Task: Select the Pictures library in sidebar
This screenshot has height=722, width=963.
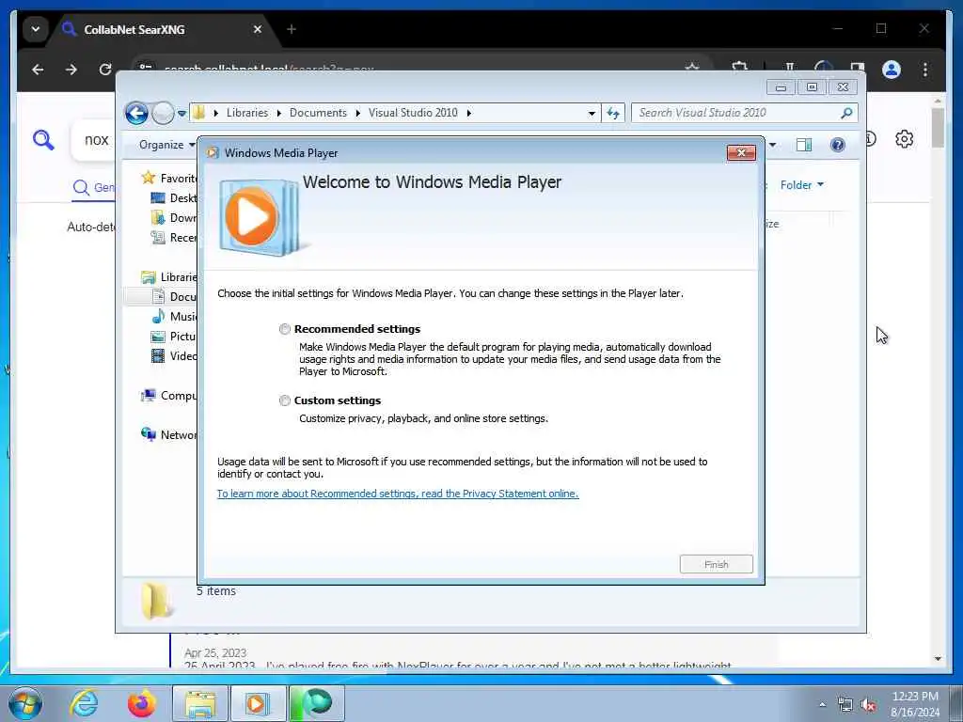Action: [x=174, y=336]
